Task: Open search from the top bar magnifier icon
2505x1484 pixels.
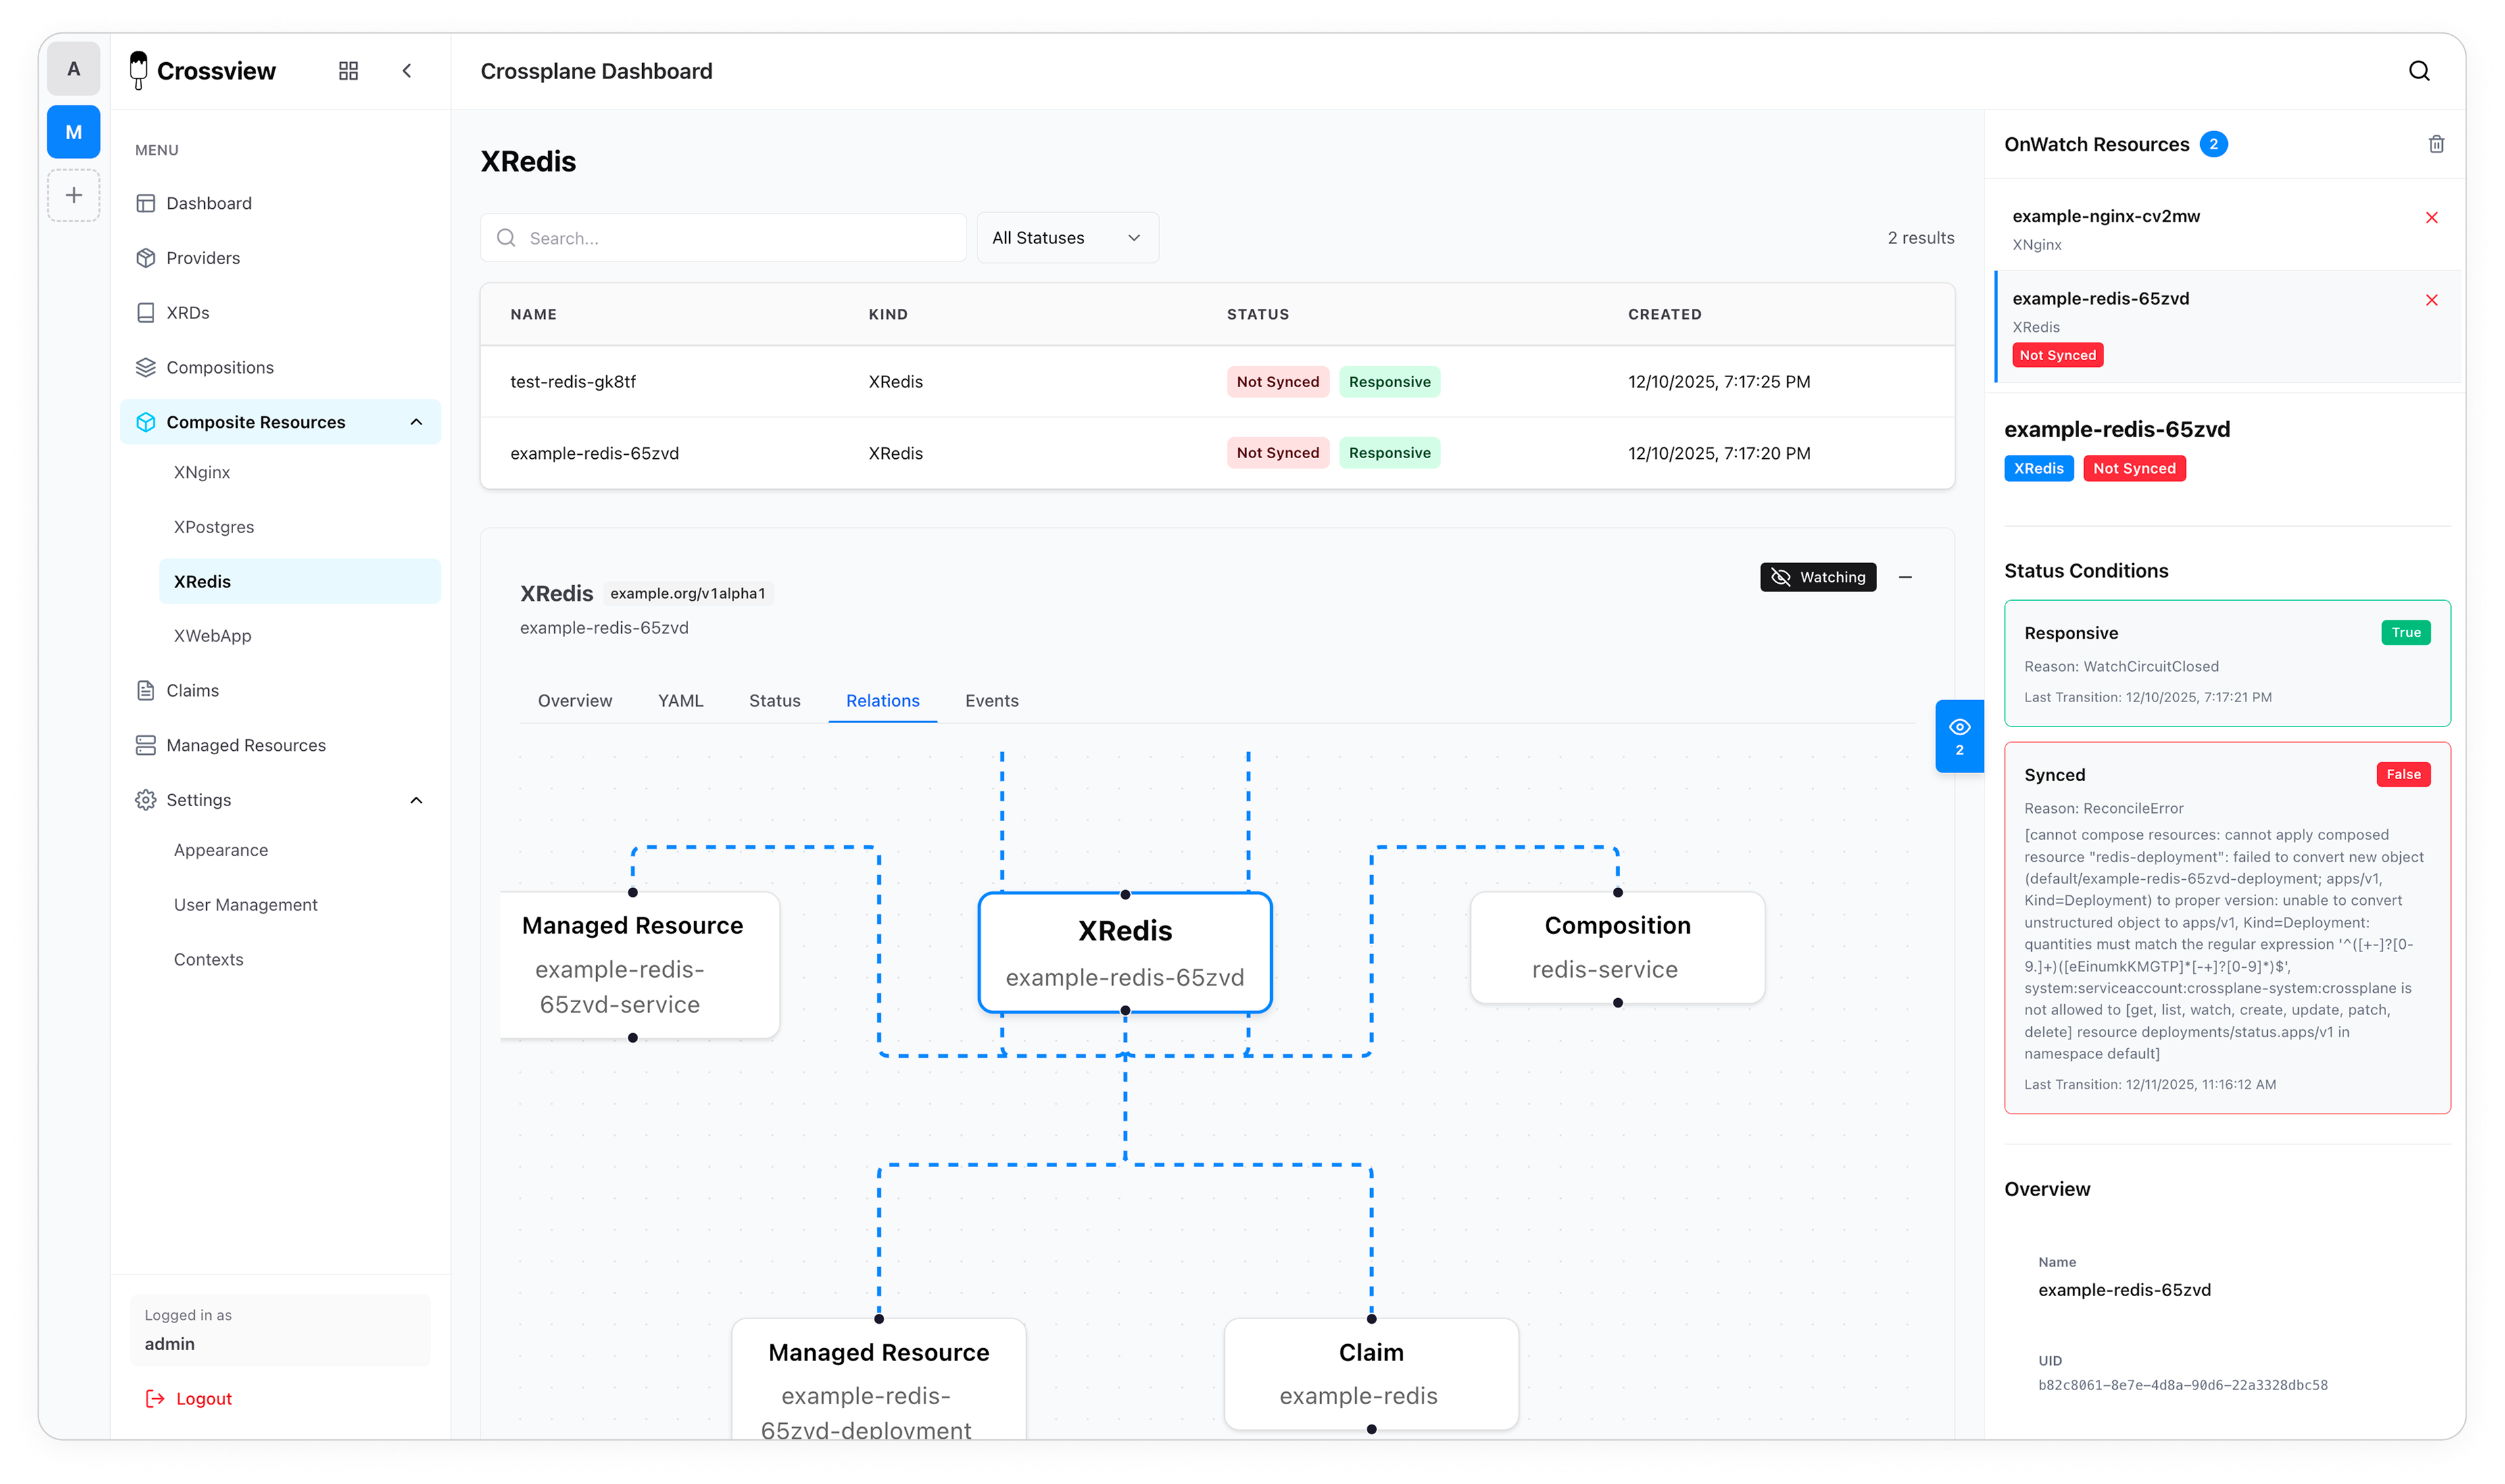Action: coord(2419,71)
